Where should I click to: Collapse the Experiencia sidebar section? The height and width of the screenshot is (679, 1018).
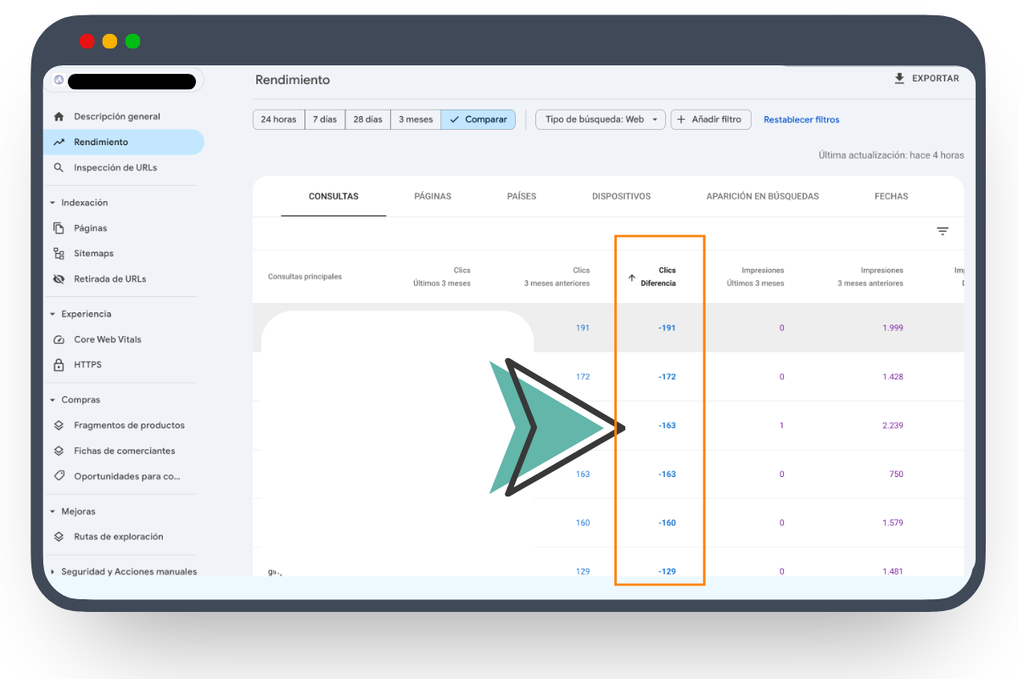coord(53,314)
